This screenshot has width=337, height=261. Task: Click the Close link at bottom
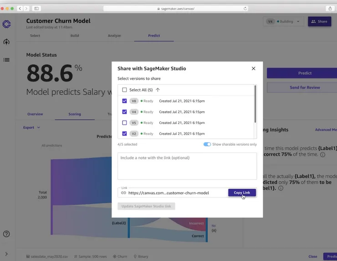tap(313, 256)
